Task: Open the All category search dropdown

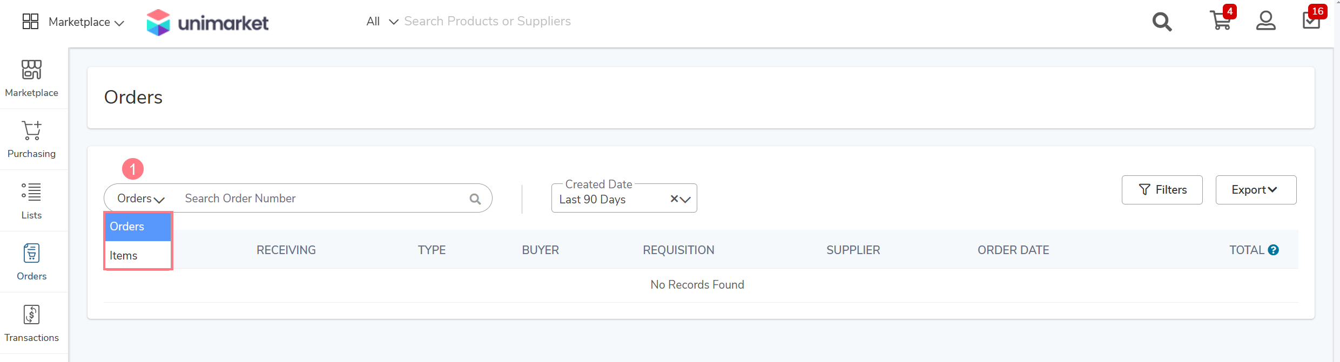Action: 382,21
